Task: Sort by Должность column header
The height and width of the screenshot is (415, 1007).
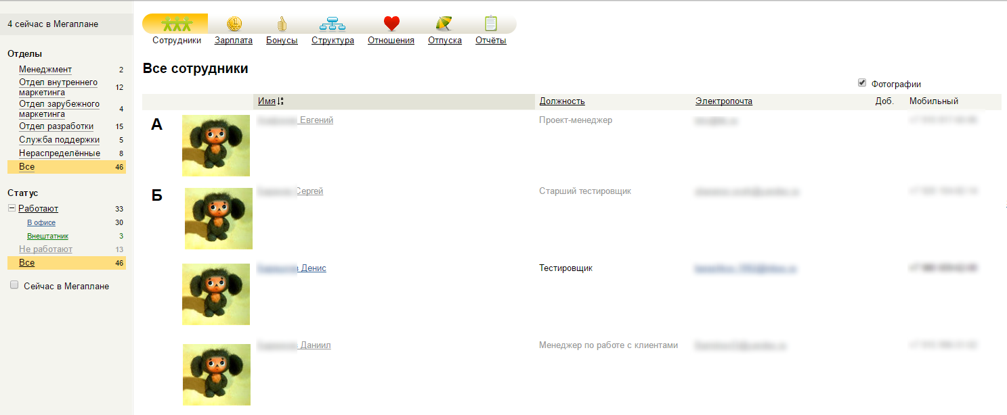Action: 562,101
